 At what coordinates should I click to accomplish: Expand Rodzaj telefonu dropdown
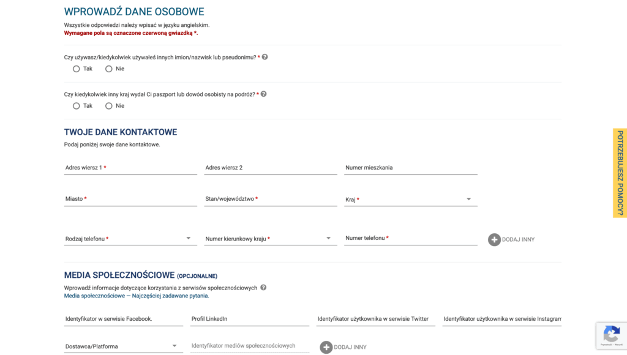tap(130, 239)
